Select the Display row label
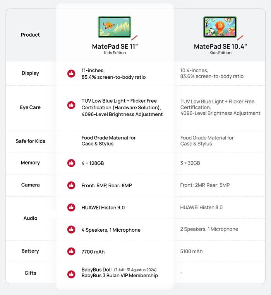The height and width of the screenshot is (295, 271). click(x=30, y=73)
